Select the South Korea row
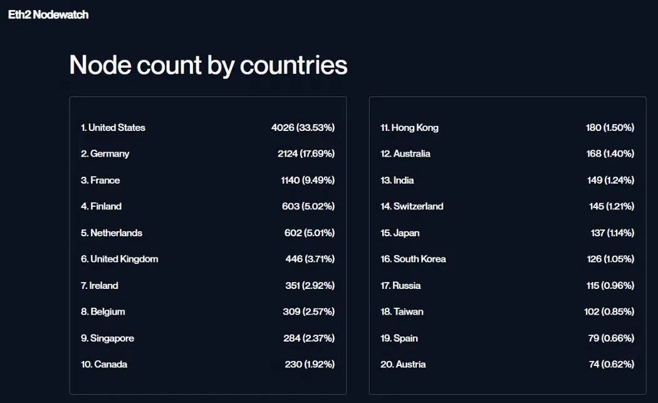This screenshot has height=403, width=658. click(x=413, y=259)
